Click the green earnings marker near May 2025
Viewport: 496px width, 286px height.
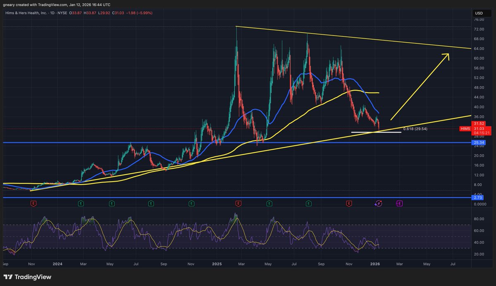tap(269, 203)
